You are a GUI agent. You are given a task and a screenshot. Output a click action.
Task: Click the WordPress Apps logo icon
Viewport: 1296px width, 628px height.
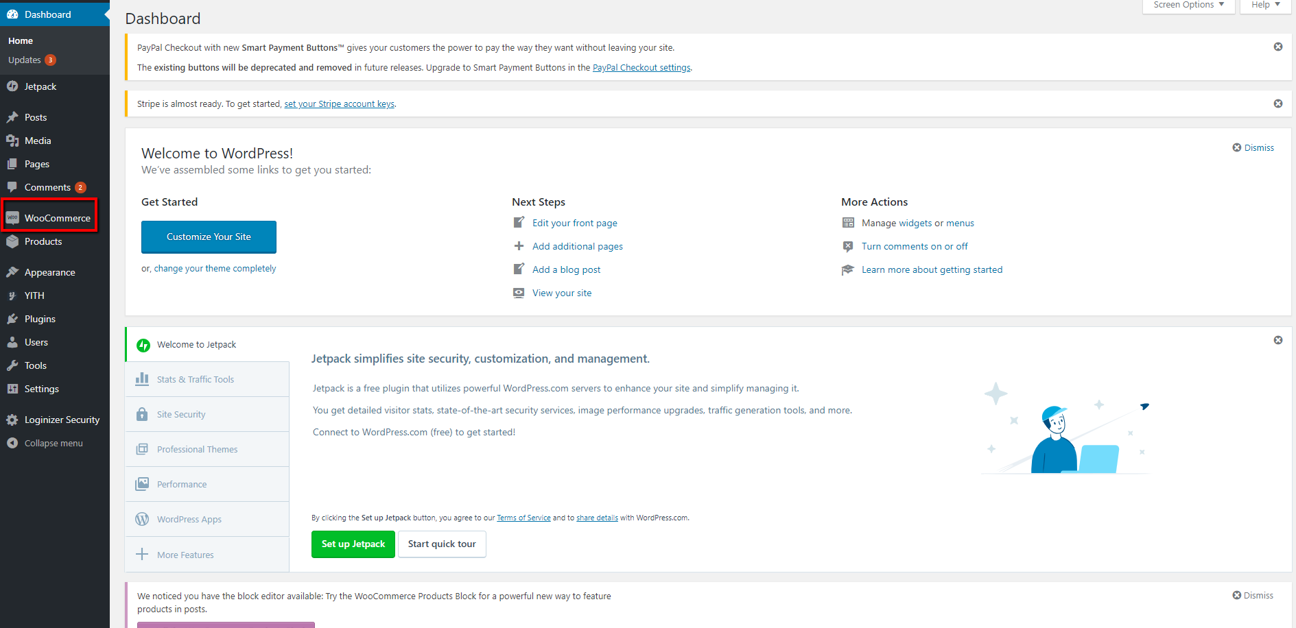(x=142, y=519)
